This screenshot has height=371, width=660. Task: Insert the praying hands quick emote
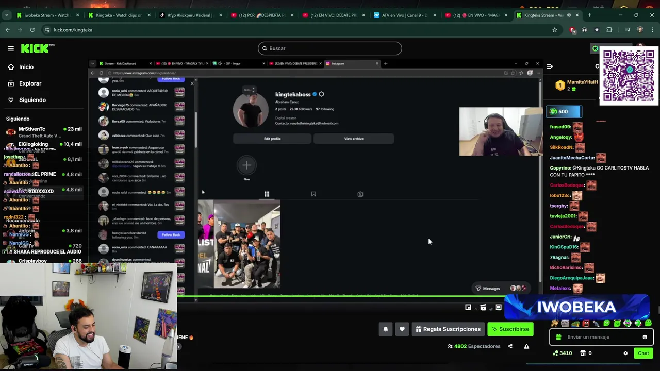[555, 324]
